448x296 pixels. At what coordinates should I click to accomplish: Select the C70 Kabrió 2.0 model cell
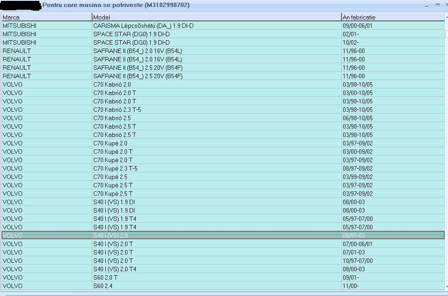click(217, 84)
